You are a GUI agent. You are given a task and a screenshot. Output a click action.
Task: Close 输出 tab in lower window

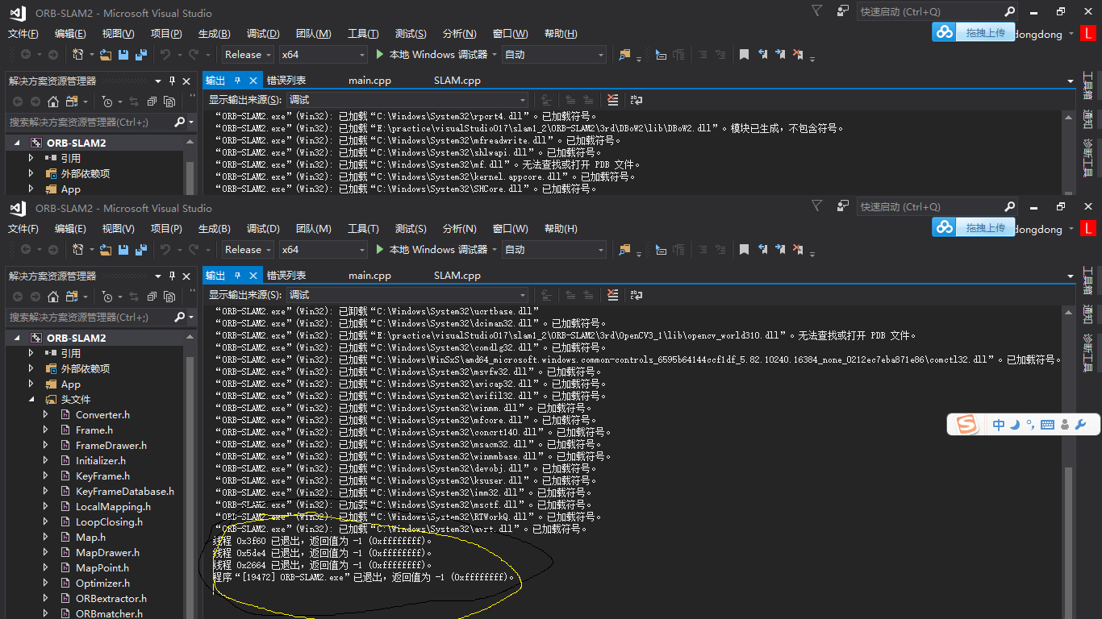[253, 276]
